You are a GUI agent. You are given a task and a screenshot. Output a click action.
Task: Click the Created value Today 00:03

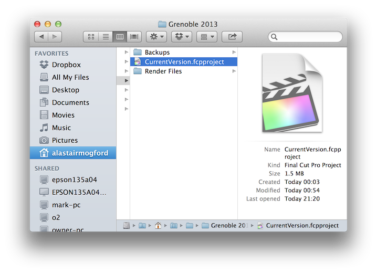(302, 182)
